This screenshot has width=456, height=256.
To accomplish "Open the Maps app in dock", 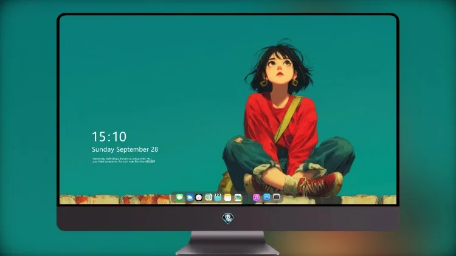I will point(209,198).
